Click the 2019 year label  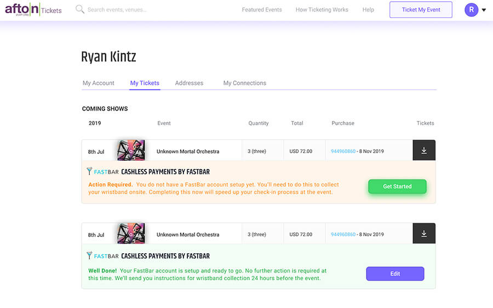[95, 123]
